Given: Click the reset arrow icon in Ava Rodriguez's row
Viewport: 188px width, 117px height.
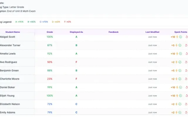Looking at the screenshot, I should point(186,62).
